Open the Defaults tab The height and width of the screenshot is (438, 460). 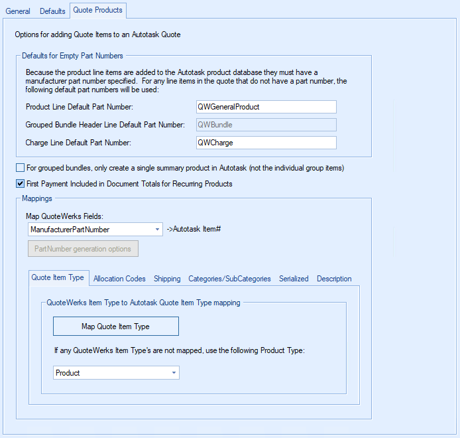click(52, 11)
